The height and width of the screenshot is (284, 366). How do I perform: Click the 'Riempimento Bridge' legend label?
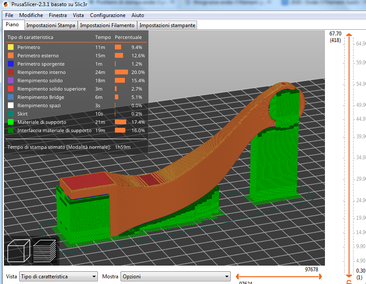41,97
